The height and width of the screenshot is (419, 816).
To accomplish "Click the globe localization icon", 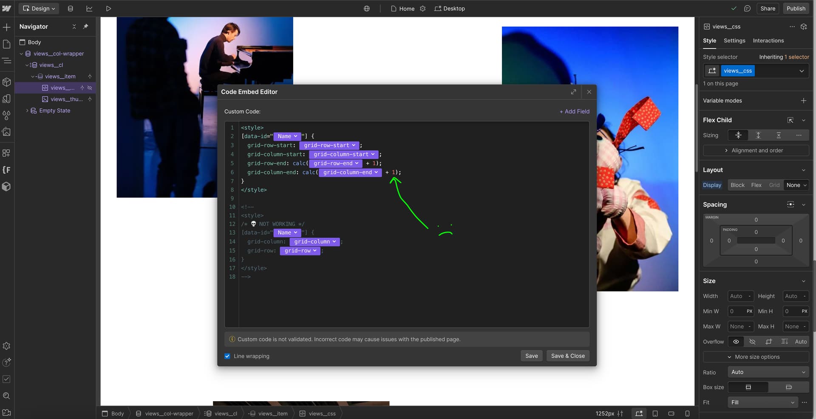I will [x=367, y=8].
